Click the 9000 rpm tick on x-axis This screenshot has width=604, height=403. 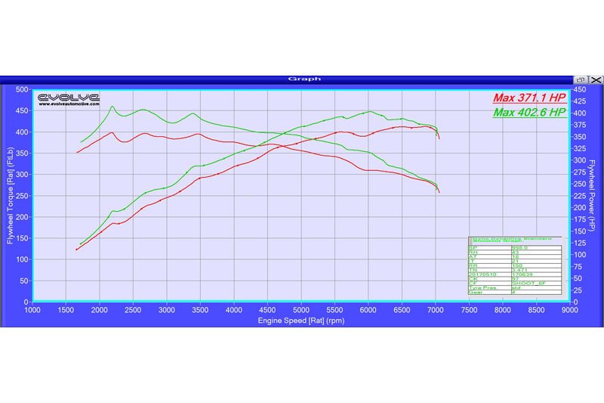[x=569, y=309]
